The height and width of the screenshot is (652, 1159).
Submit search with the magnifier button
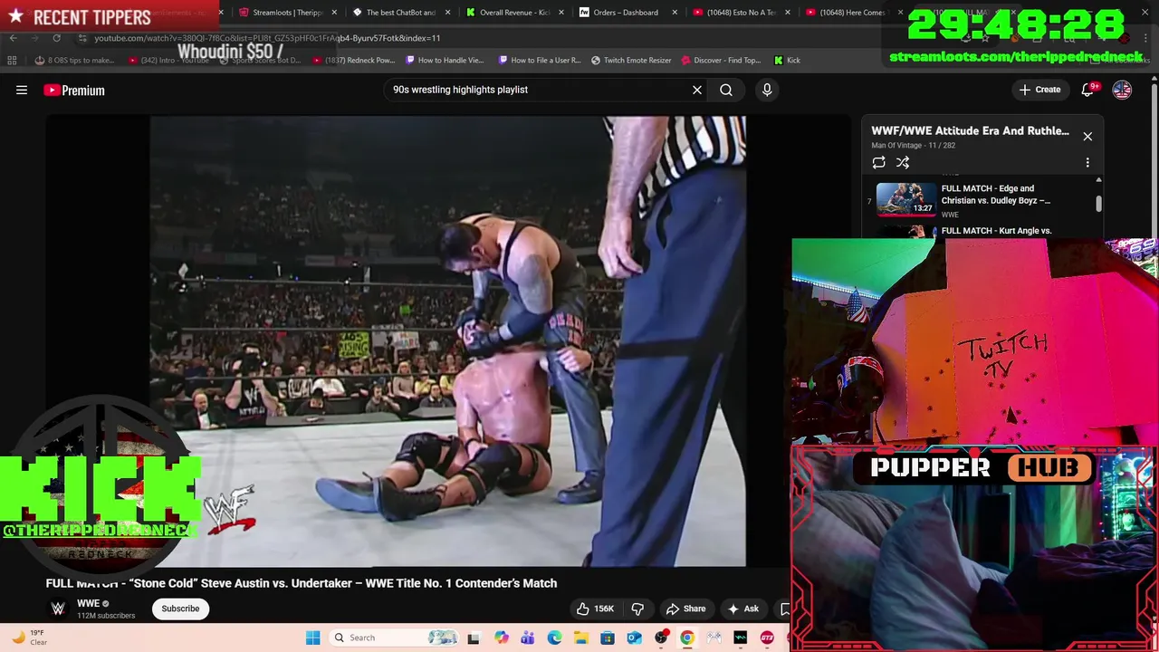pyautogui.click(x=726, y=90)
